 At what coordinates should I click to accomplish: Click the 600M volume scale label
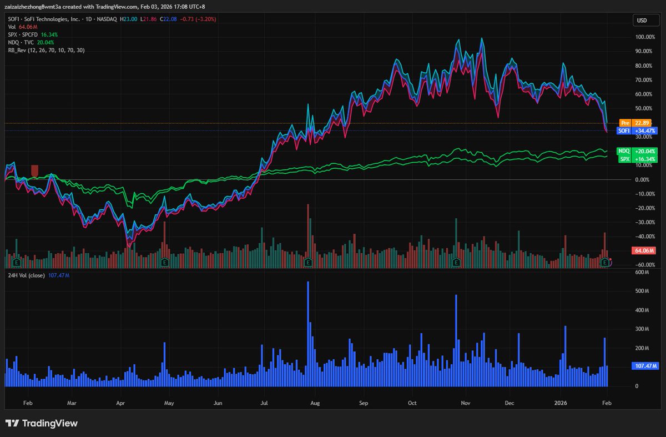tap(642, 272)
